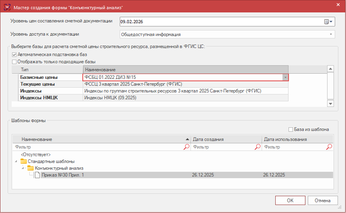Click the search icon in Дата создания filter
Viewport: 346px width, 213px height.
[x=258, y=147]
